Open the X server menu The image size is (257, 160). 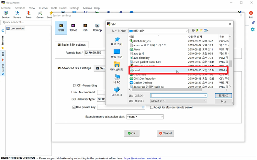pyautogui.click(x=43, y=8)
